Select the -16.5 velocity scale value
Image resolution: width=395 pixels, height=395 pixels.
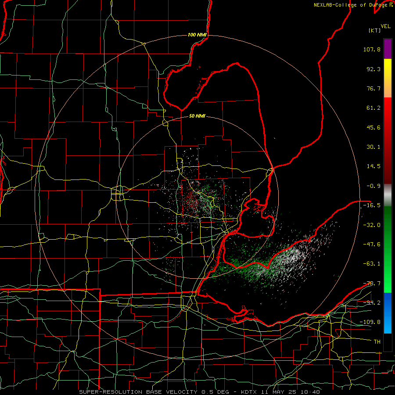coord(372,205)
